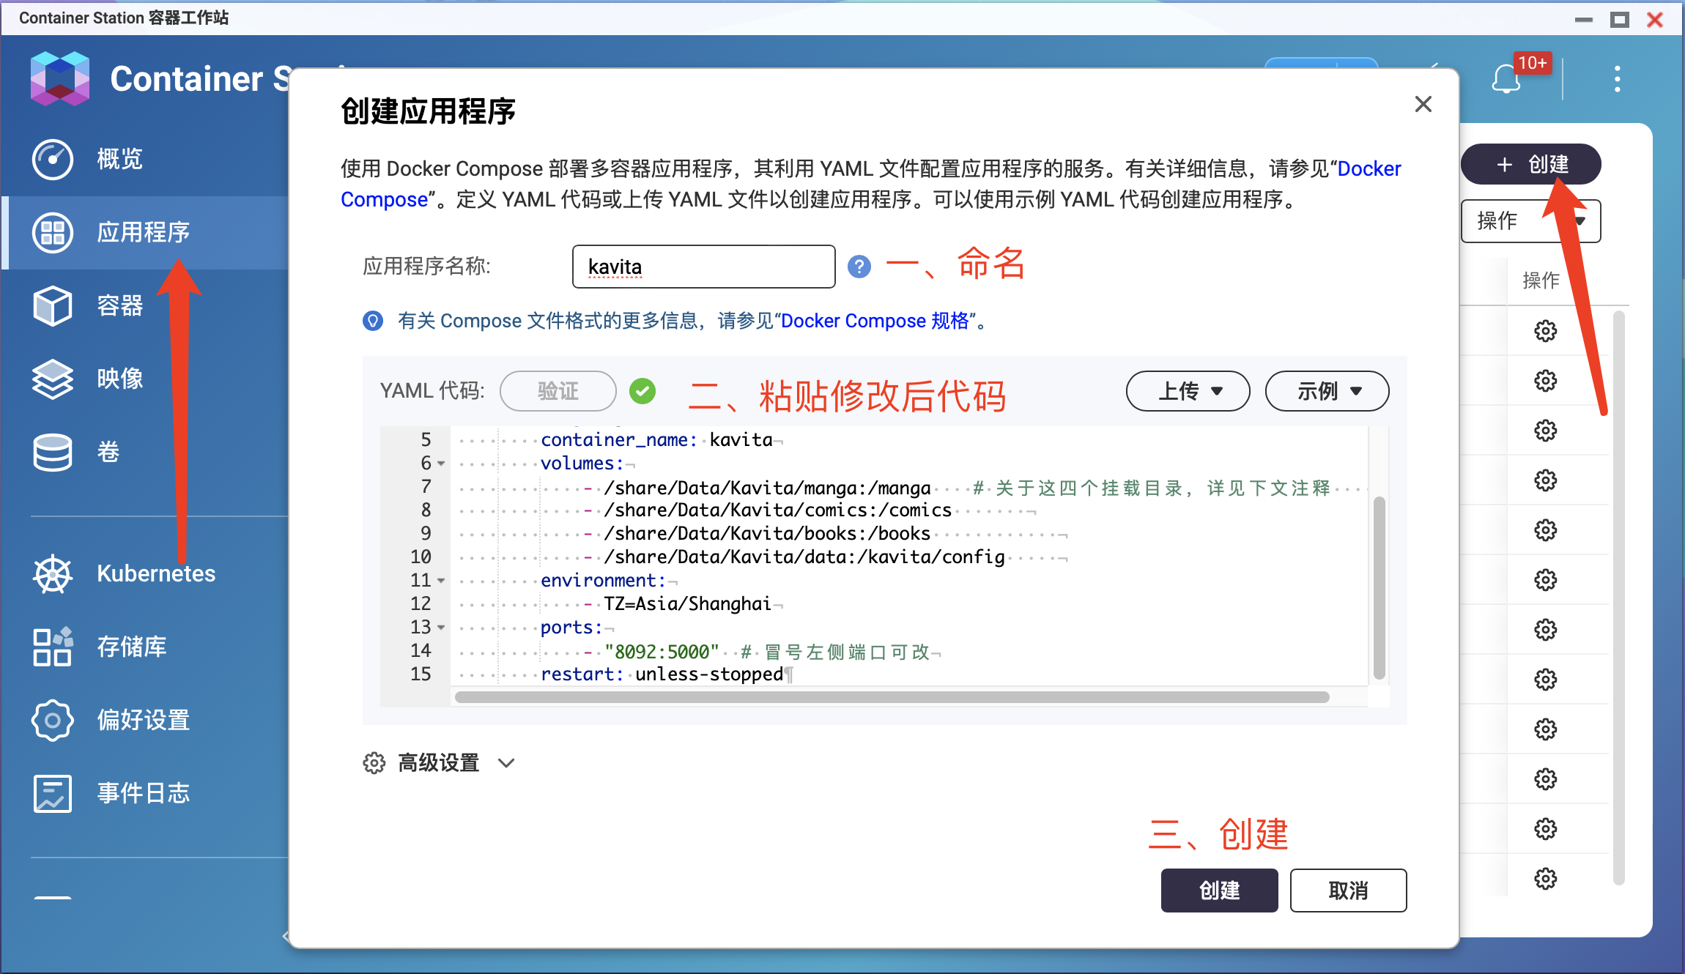
Task: Click the 存储库 registry icon
Action: pos(53,647)
